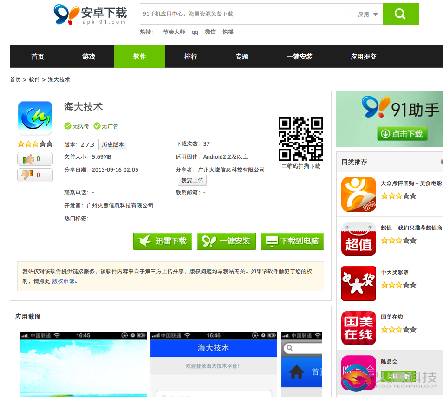Click the thumbs-up like button
Screen dimensions: 443x397
coord(35,159)
